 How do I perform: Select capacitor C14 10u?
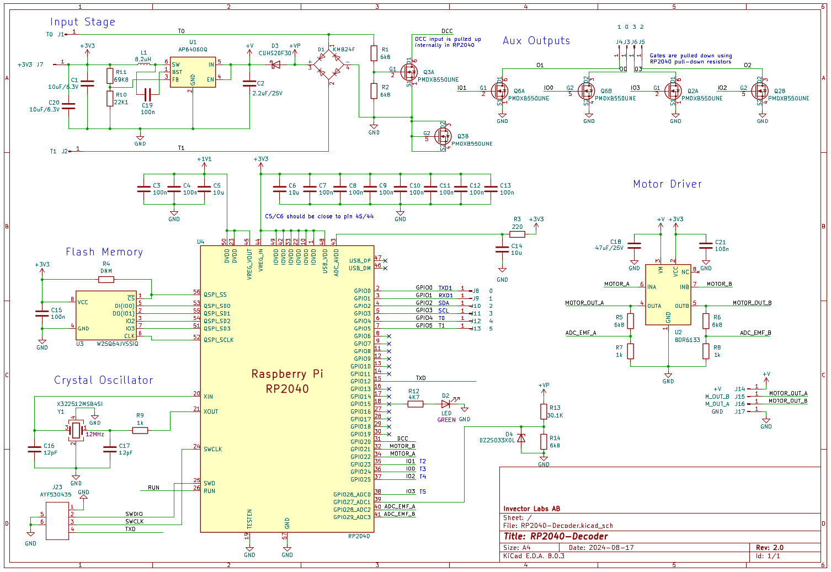tap(502, 249)
